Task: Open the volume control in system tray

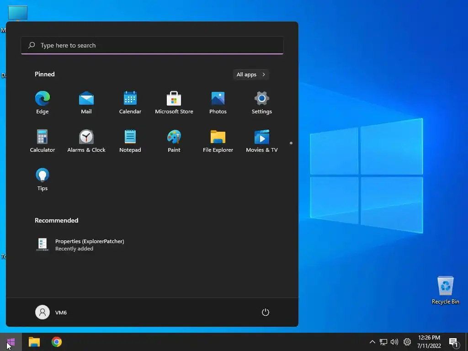Action: pos(394,342)
